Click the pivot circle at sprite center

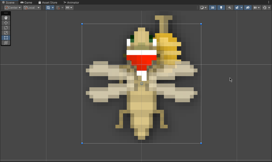tap(141, 84)
